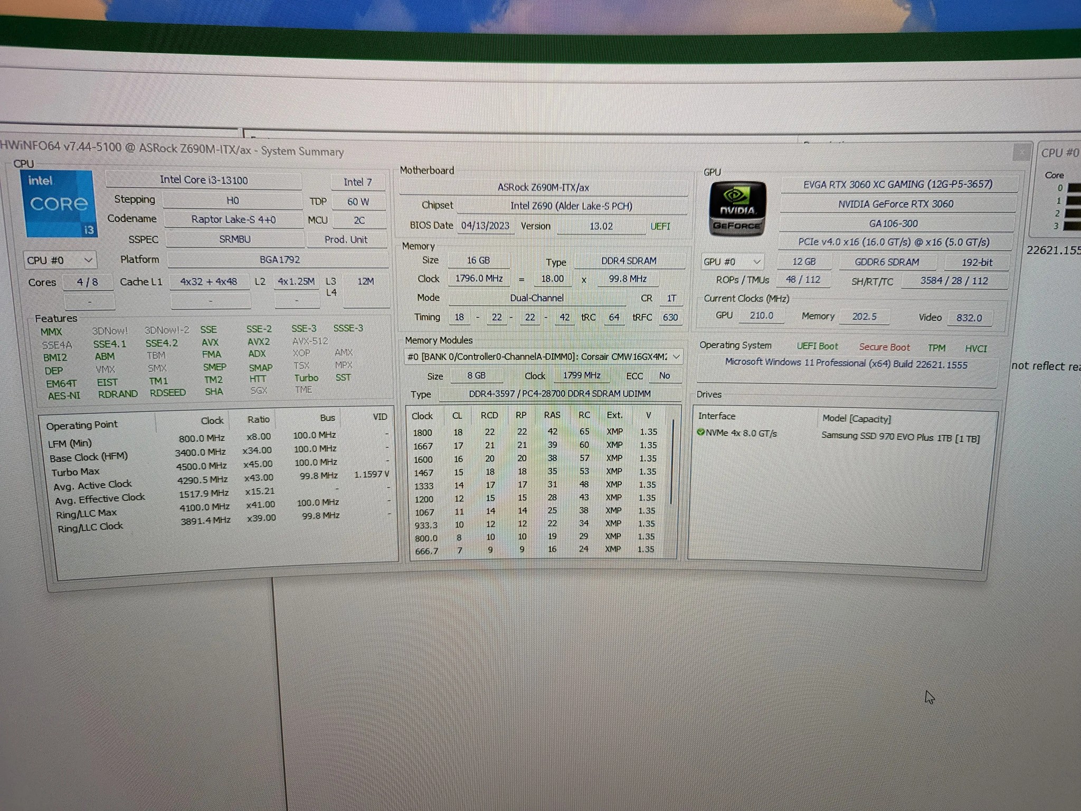Click the Intel 7 process field
This screenshot has height=811, width=1081.
click(x=358, y=182)
